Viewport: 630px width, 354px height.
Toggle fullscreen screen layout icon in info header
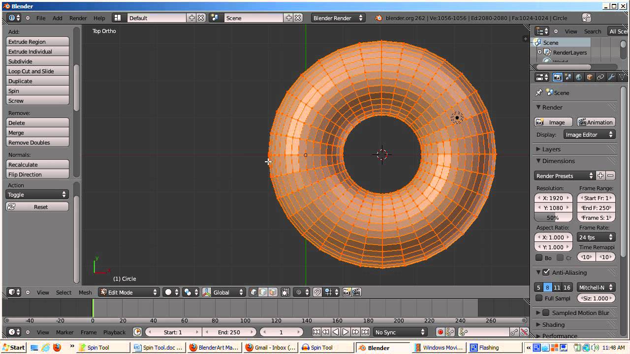[586, 18]
